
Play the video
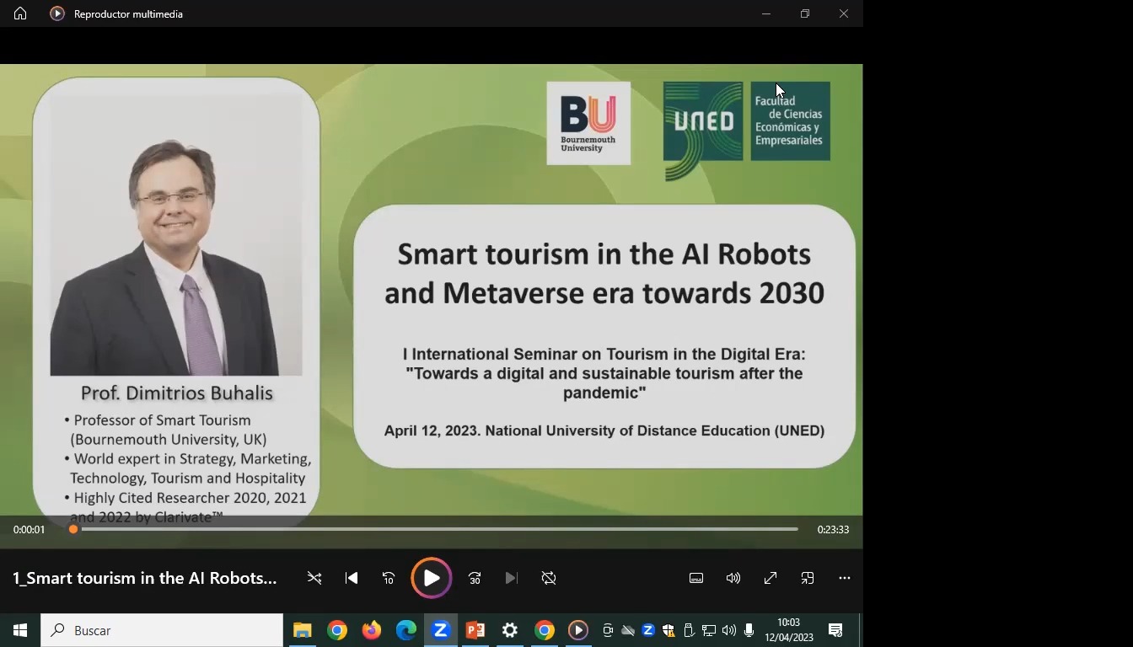tap(432, 578)
